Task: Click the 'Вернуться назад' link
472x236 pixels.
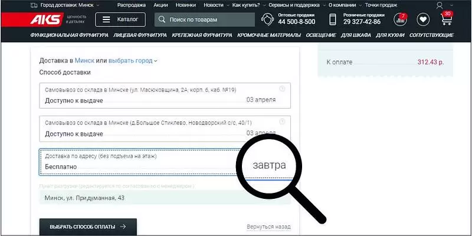Action: [268, 227]
